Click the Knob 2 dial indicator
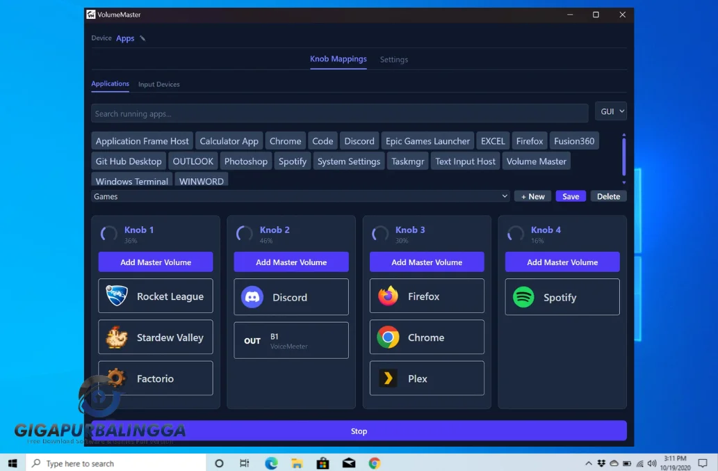This screenshot has height=471, width=718. [x=245, y=234]
